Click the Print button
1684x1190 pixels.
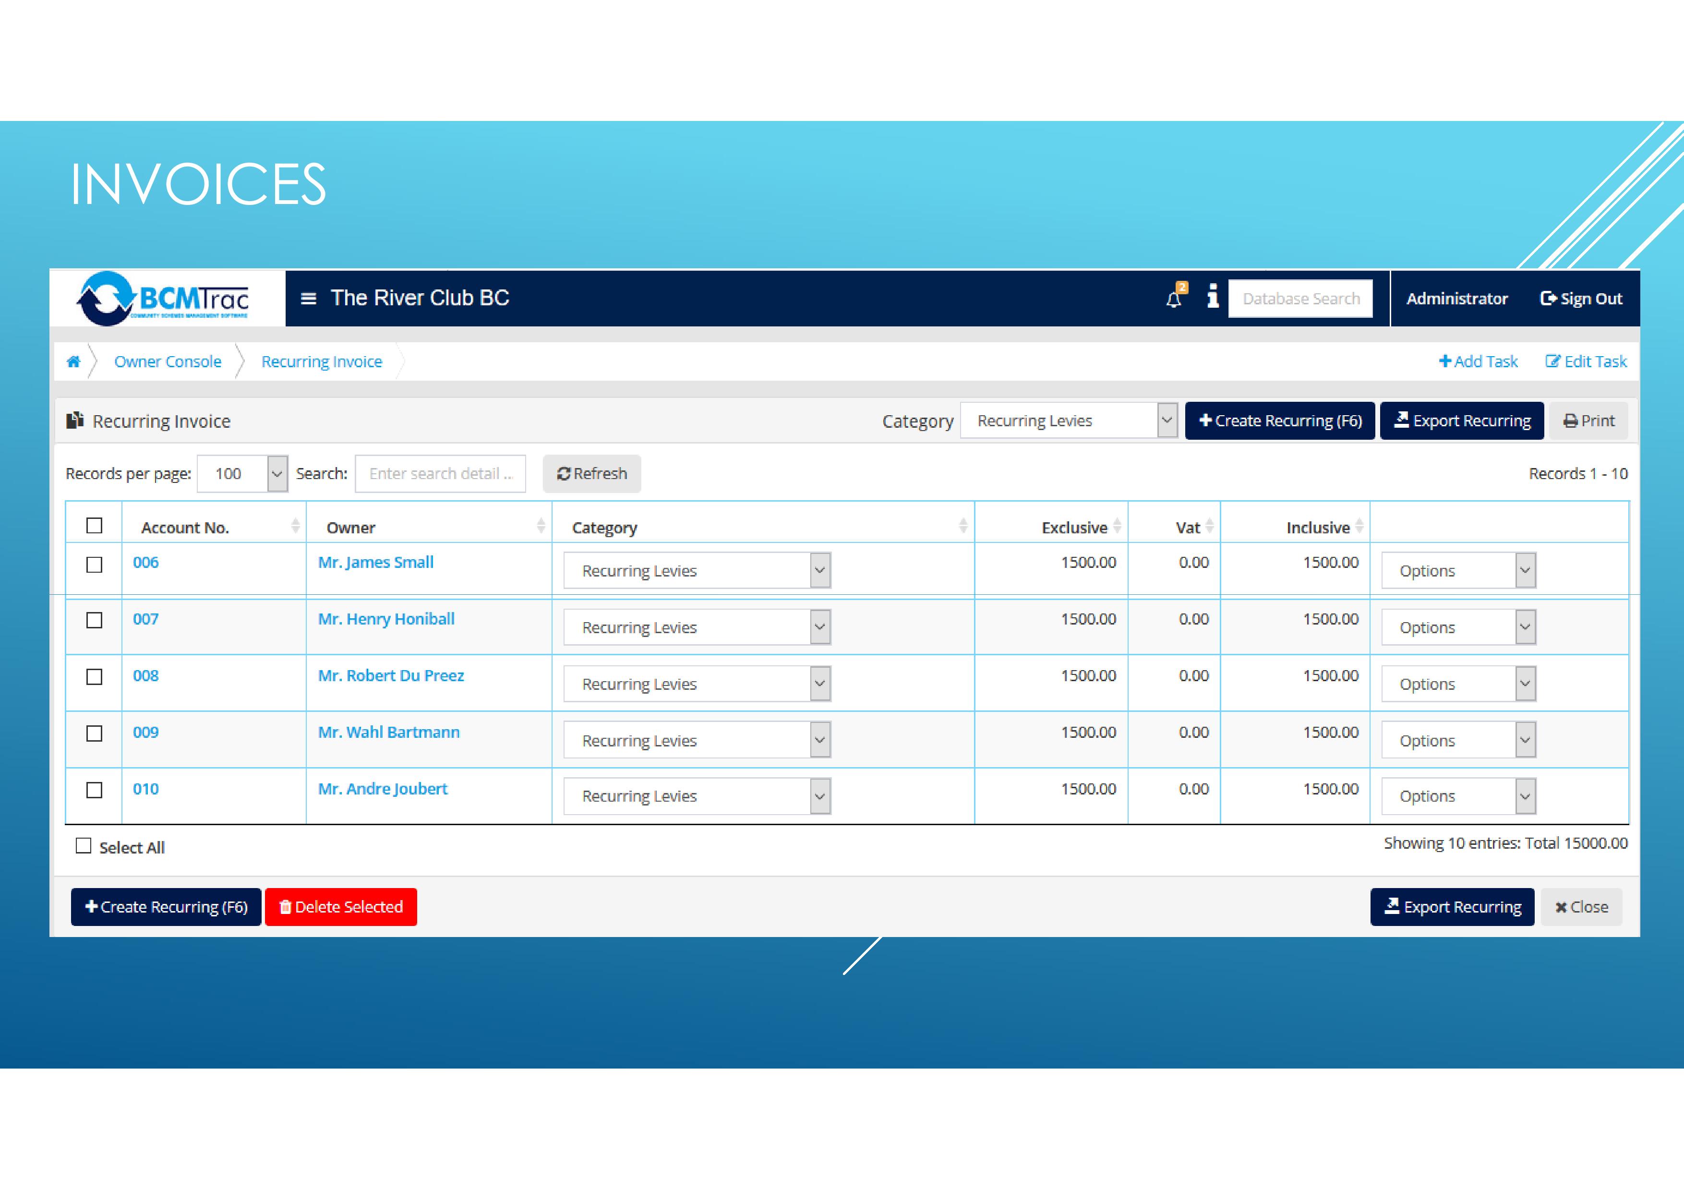(1588, 421)
